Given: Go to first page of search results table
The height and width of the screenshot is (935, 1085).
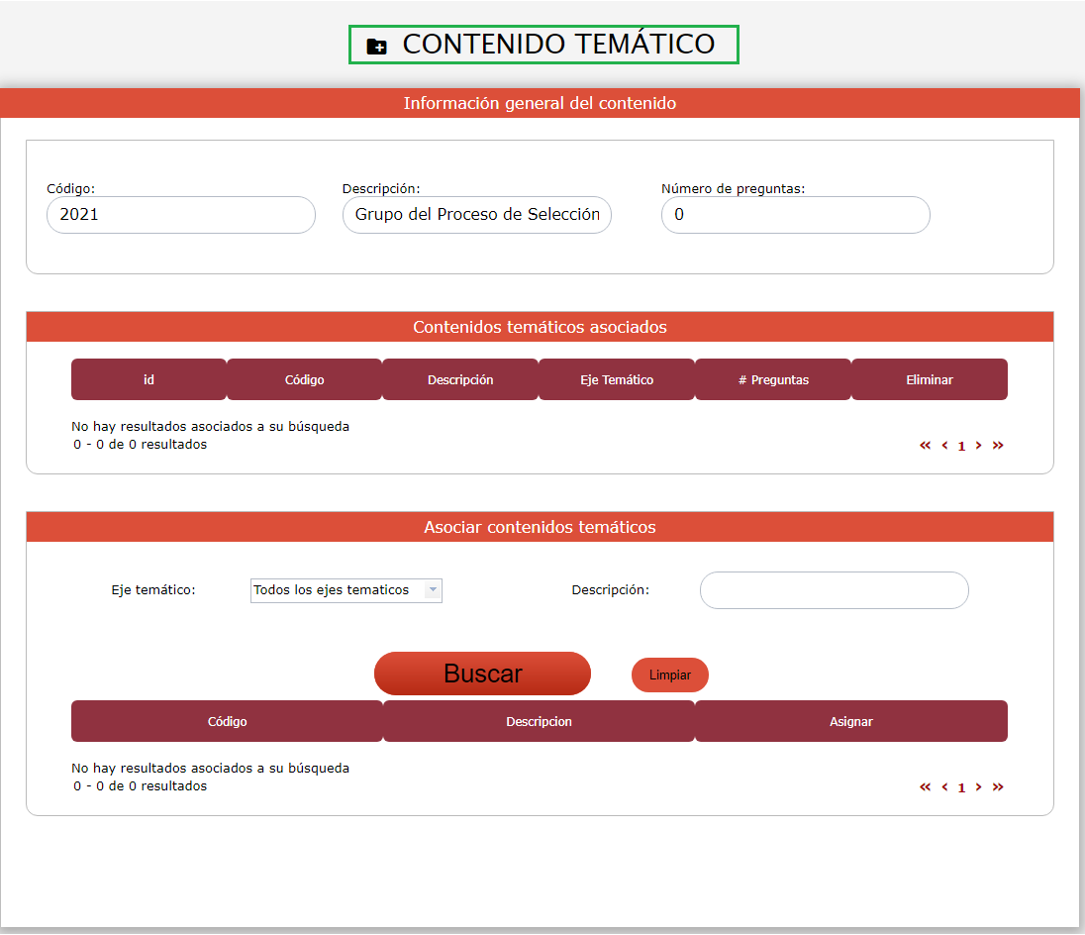Looking at the screenshot, I should (926, 787).
